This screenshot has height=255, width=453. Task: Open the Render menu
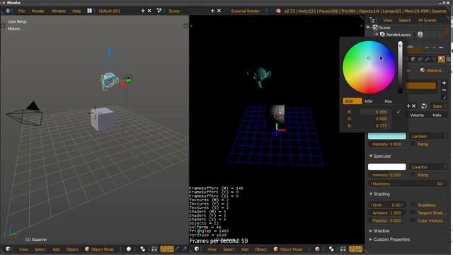tap(38, 11)
